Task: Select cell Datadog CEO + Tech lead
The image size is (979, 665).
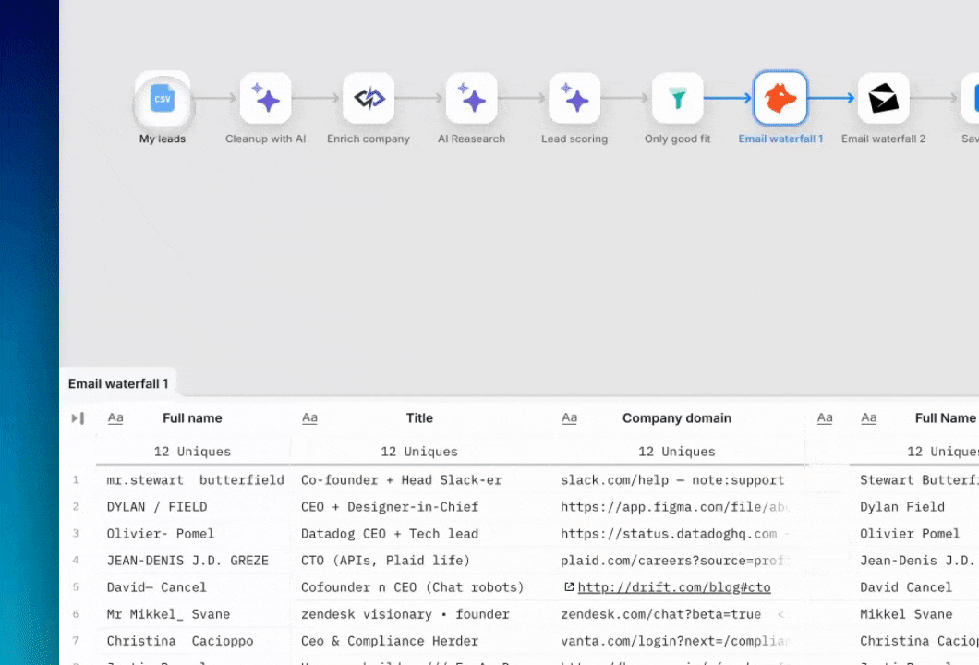Action: [419, 533]
